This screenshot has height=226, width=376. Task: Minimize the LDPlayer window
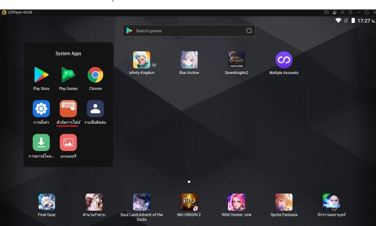[x=359, y=12]
